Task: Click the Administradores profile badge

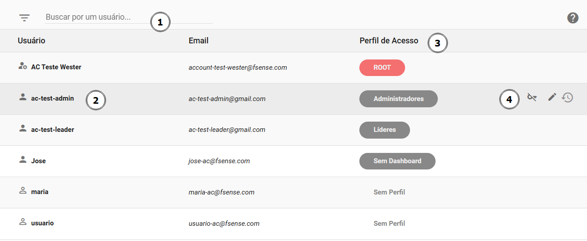Action: coord(398,99)
